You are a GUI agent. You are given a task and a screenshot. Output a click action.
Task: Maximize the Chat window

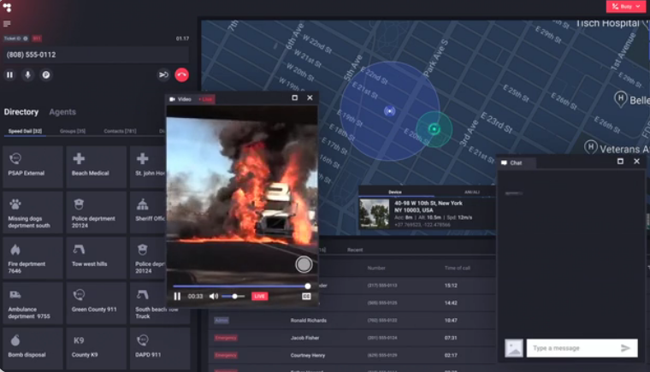click(620, 162)
